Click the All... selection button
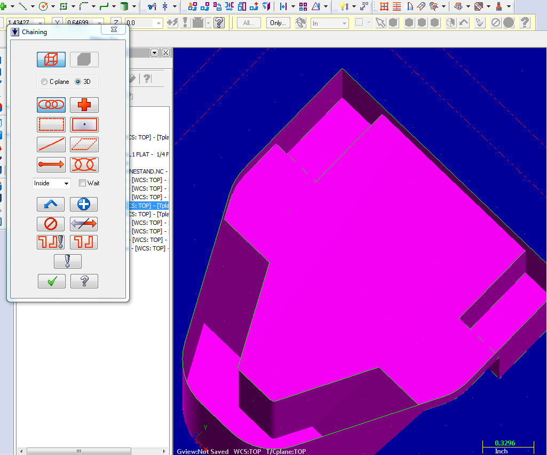547x455 pixels. [x=249, y=23]
